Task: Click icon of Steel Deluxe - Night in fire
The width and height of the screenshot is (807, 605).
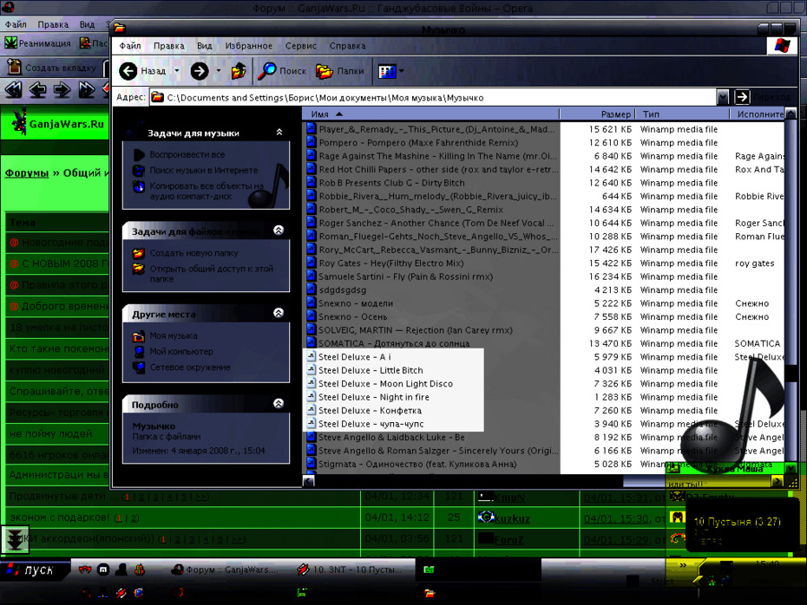Action: click(x=311, y=397)
